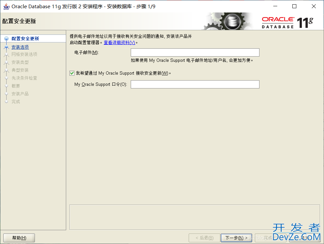Click the 电子邮件(M): label text
This screenshot has height=244, width=324.
pos(87,53)
